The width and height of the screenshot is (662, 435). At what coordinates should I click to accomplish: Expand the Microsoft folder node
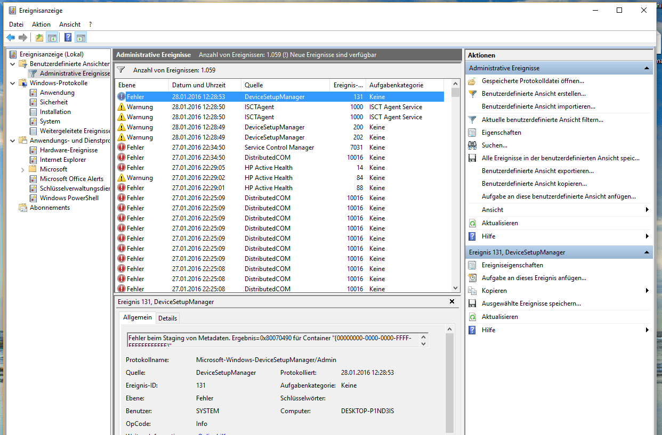tap(23, 169)
